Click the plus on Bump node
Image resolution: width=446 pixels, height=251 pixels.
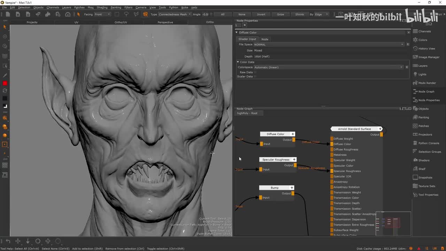tap(292, 188)
